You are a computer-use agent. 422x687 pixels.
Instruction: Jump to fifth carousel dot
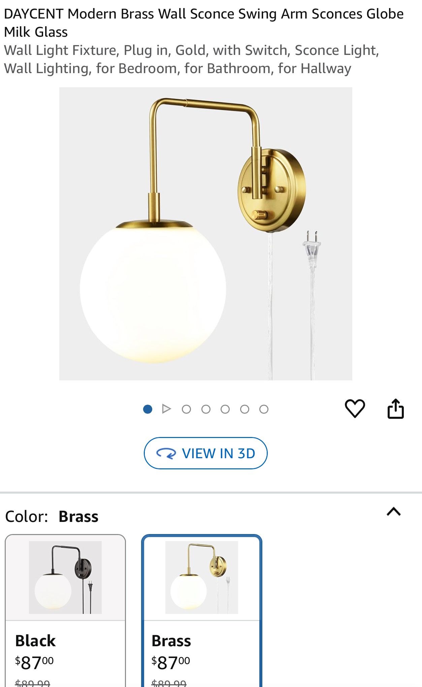[225, 409]
